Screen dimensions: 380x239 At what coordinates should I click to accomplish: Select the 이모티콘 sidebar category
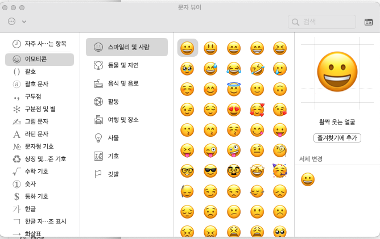click(x=39, y=59)
